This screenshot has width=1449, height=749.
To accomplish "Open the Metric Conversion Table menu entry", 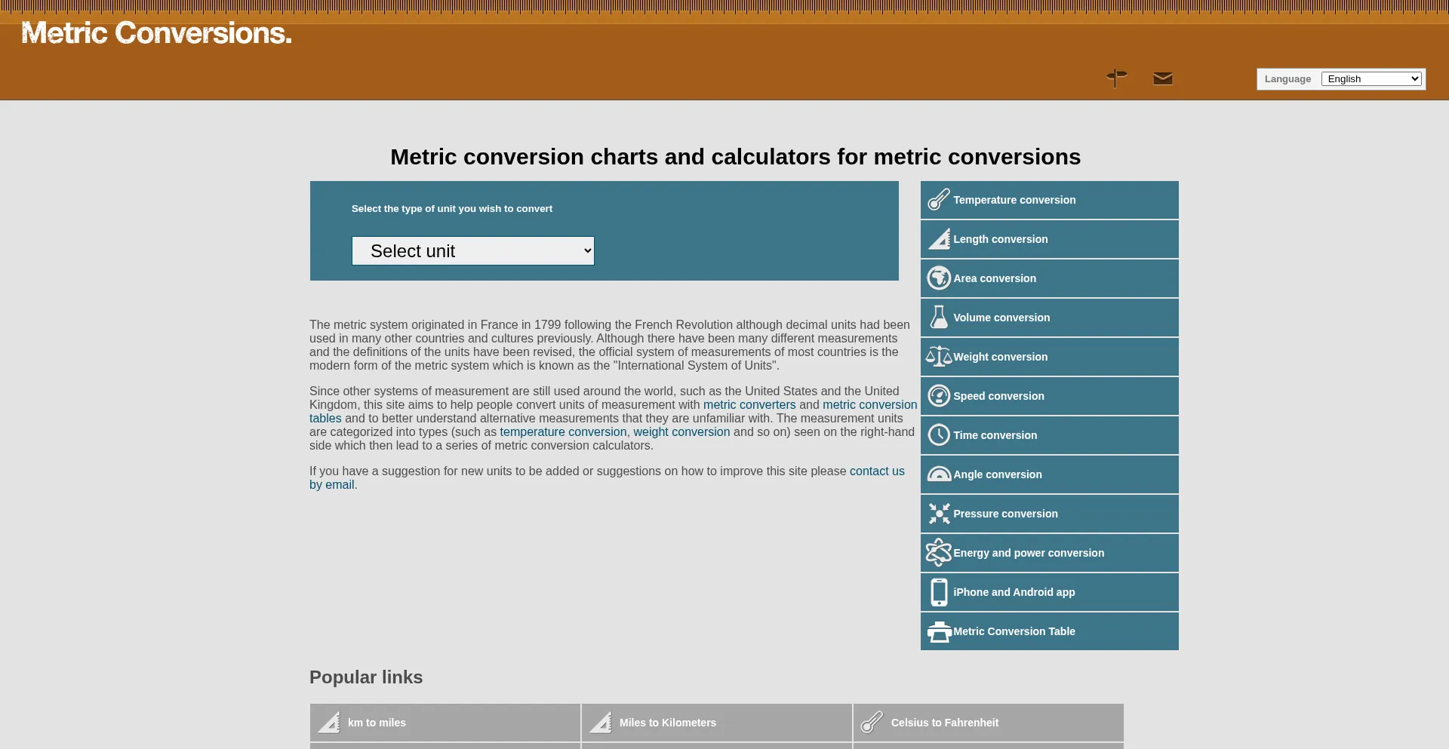I will (x=1014, y=631).
